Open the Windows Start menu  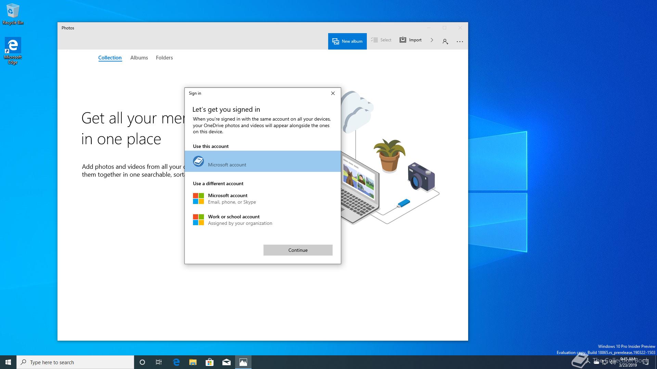[8, 362]
